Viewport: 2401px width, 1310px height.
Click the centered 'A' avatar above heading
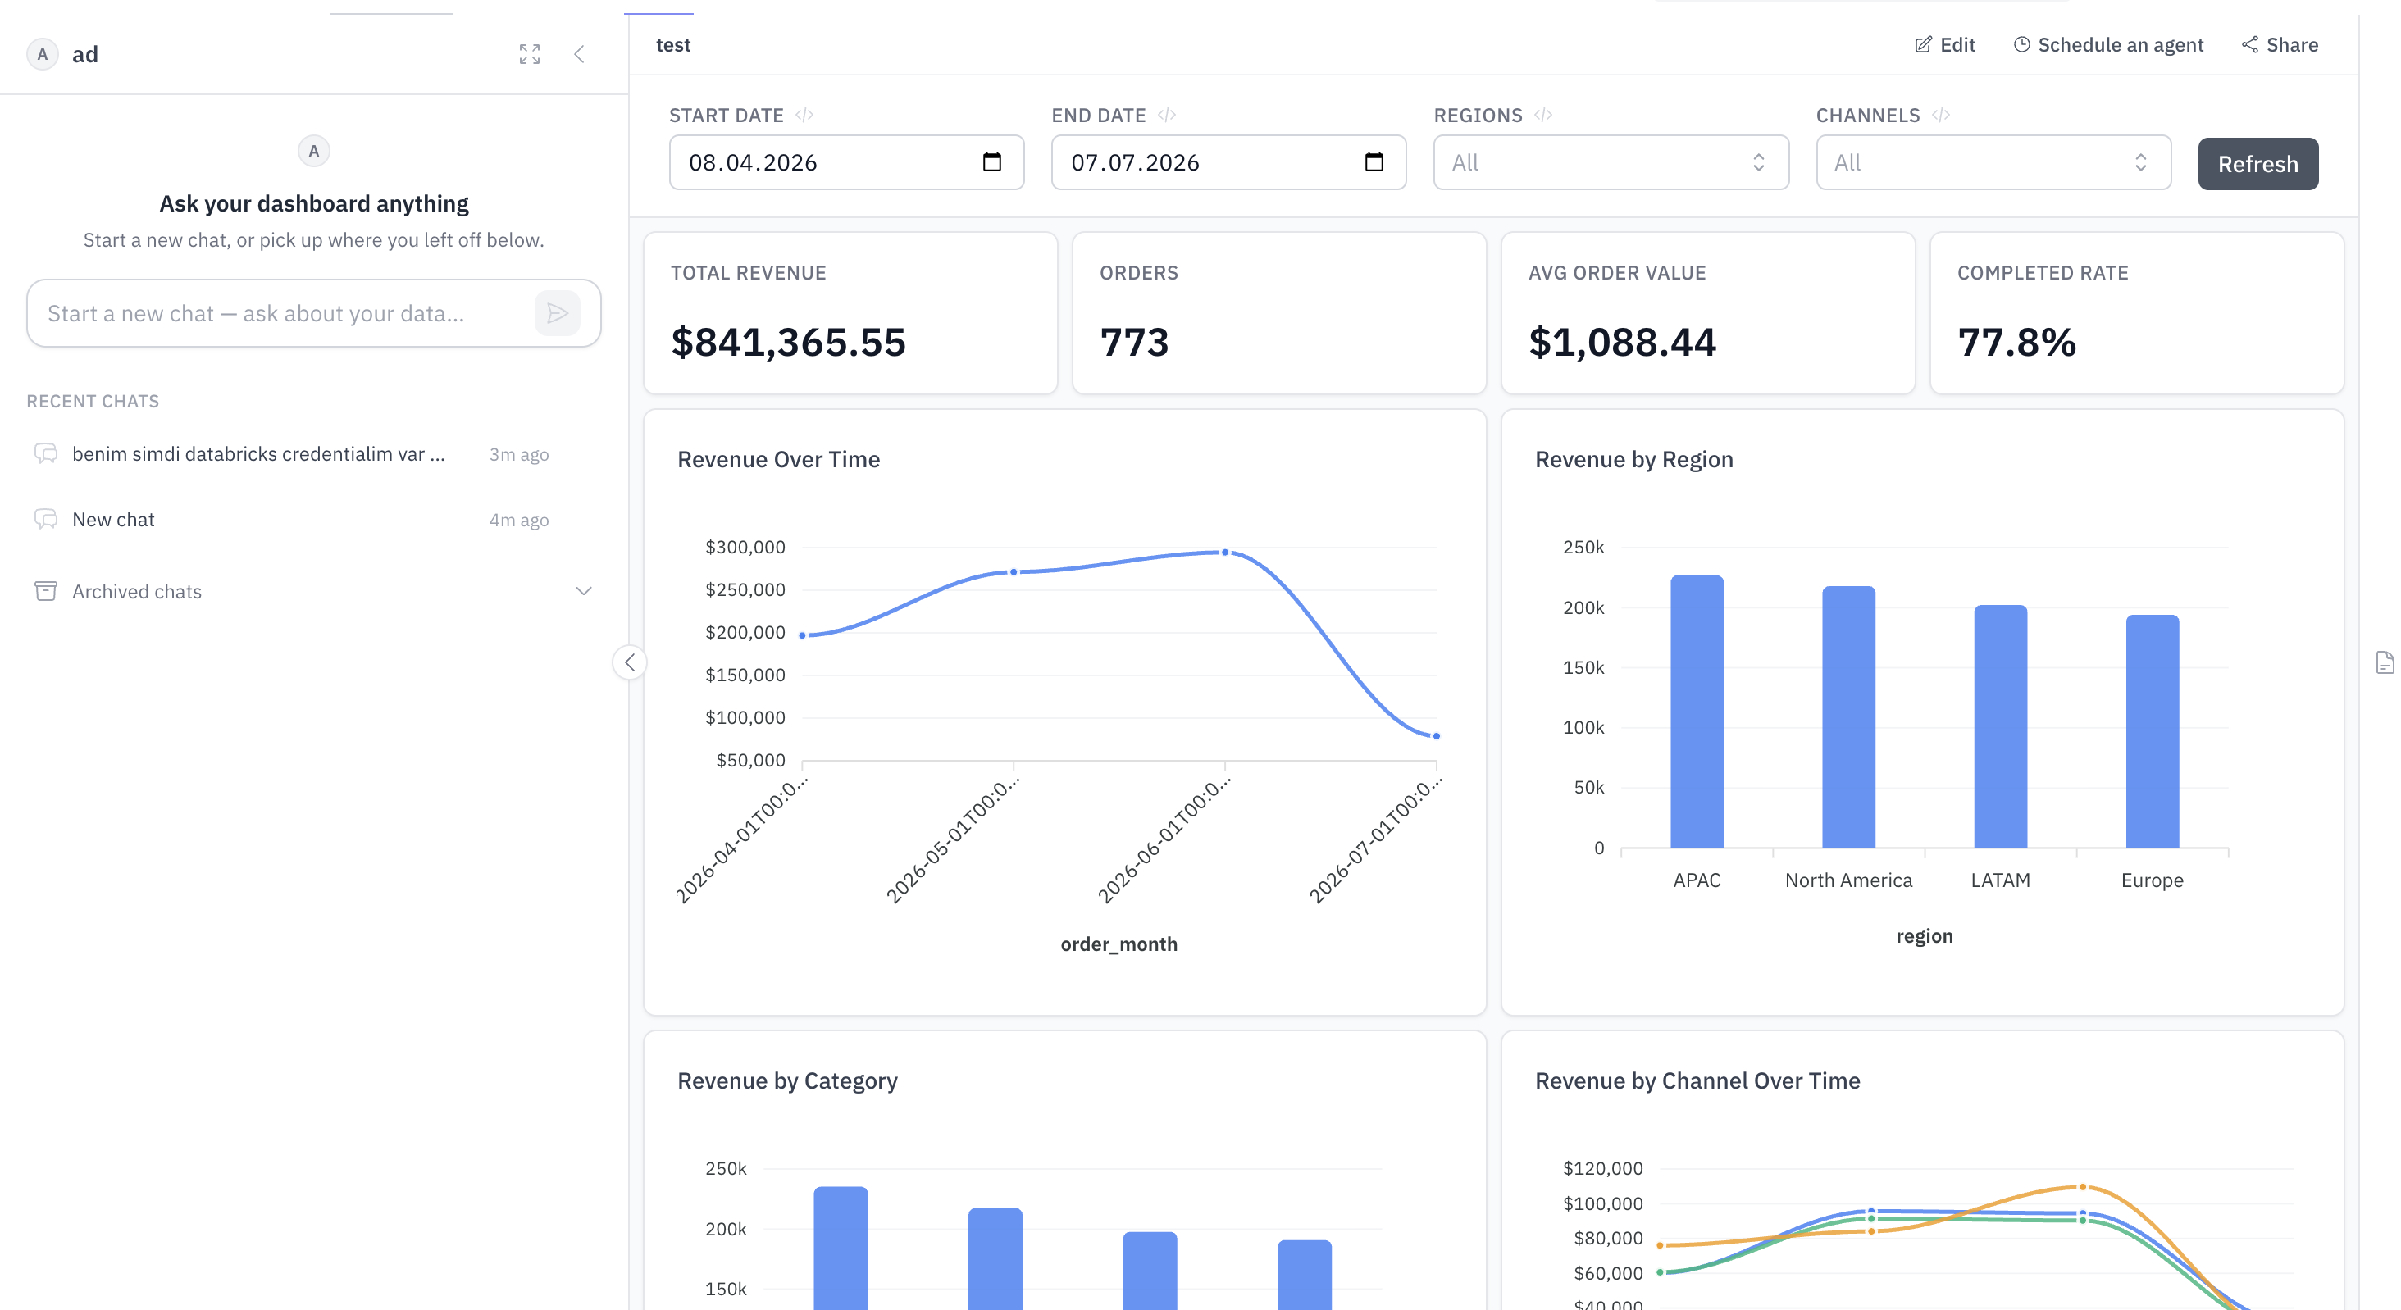[x=314, y=151]
